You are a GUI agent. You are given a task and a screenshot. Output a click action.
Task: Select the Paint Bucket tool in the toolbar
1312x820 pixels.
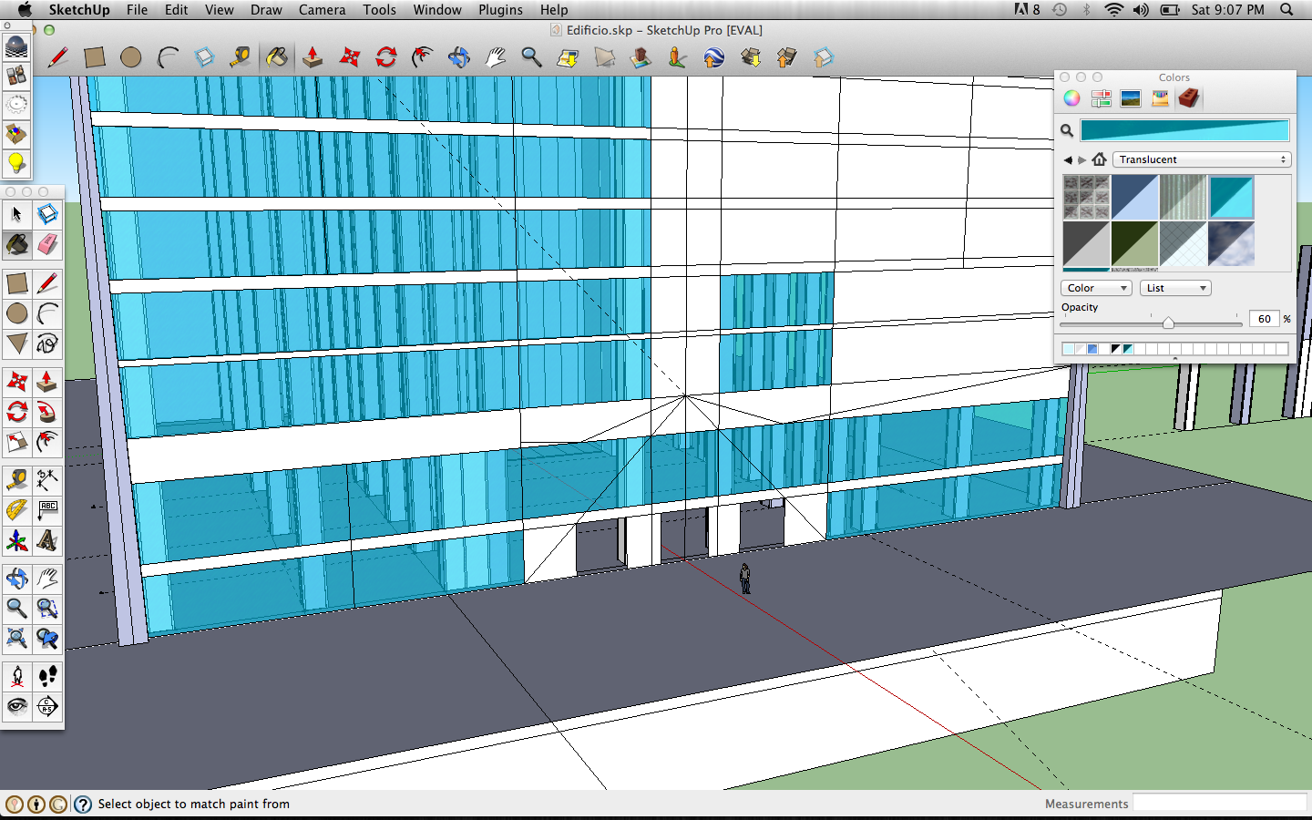[278, 56]
